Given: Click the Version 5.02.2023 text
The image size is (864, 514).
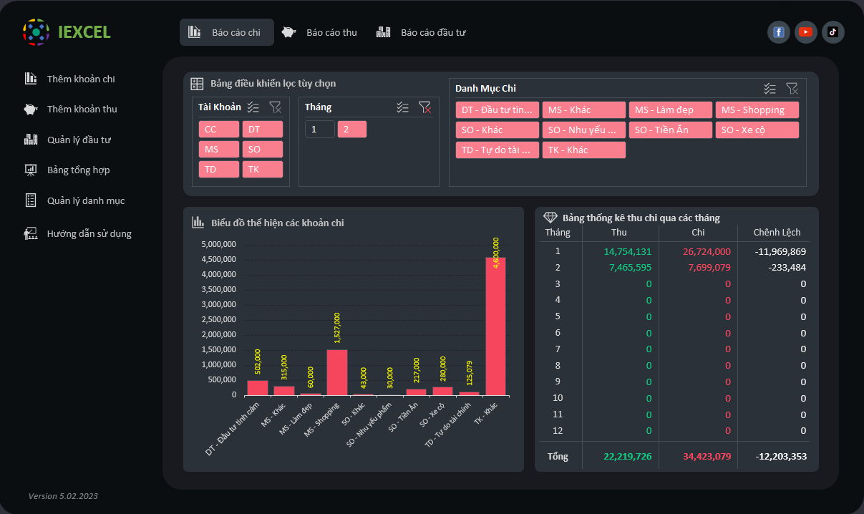Looking at the screenshot, I should pos(63,496).
